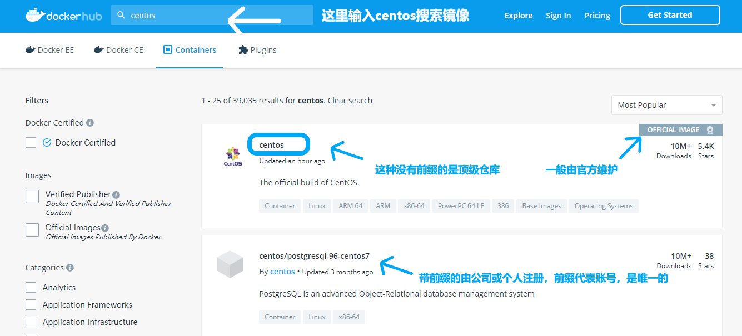Open the Most Popular sort dropdown
Screen dimensions: 742x336
(x=666, y=105)
